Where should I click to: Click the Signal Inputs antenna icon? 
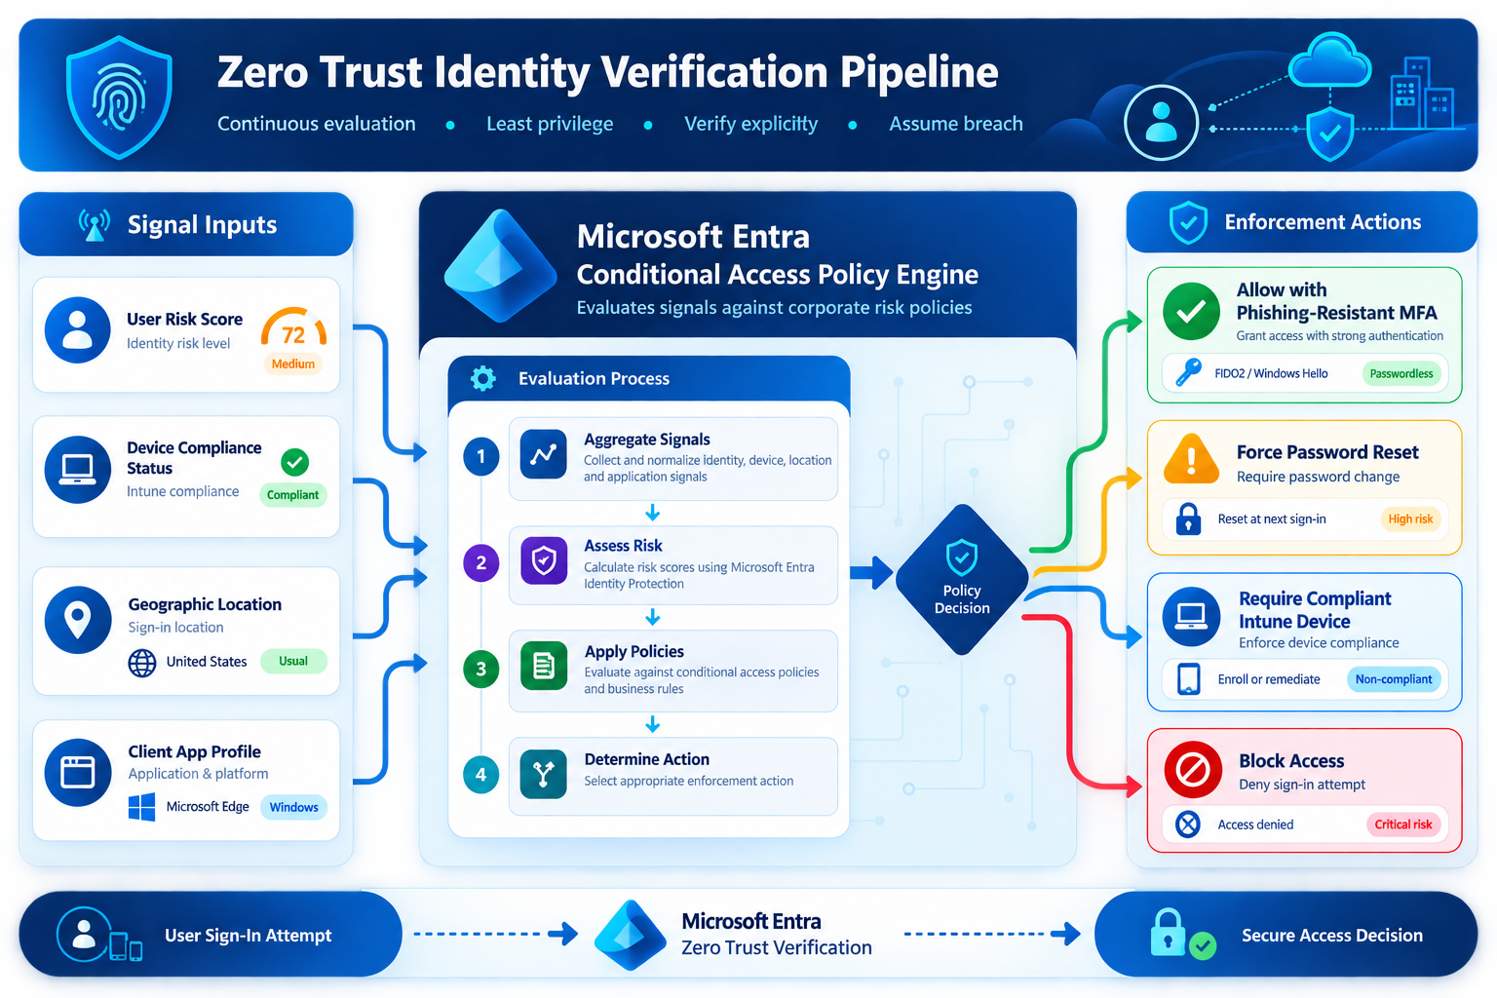(95, 225)
